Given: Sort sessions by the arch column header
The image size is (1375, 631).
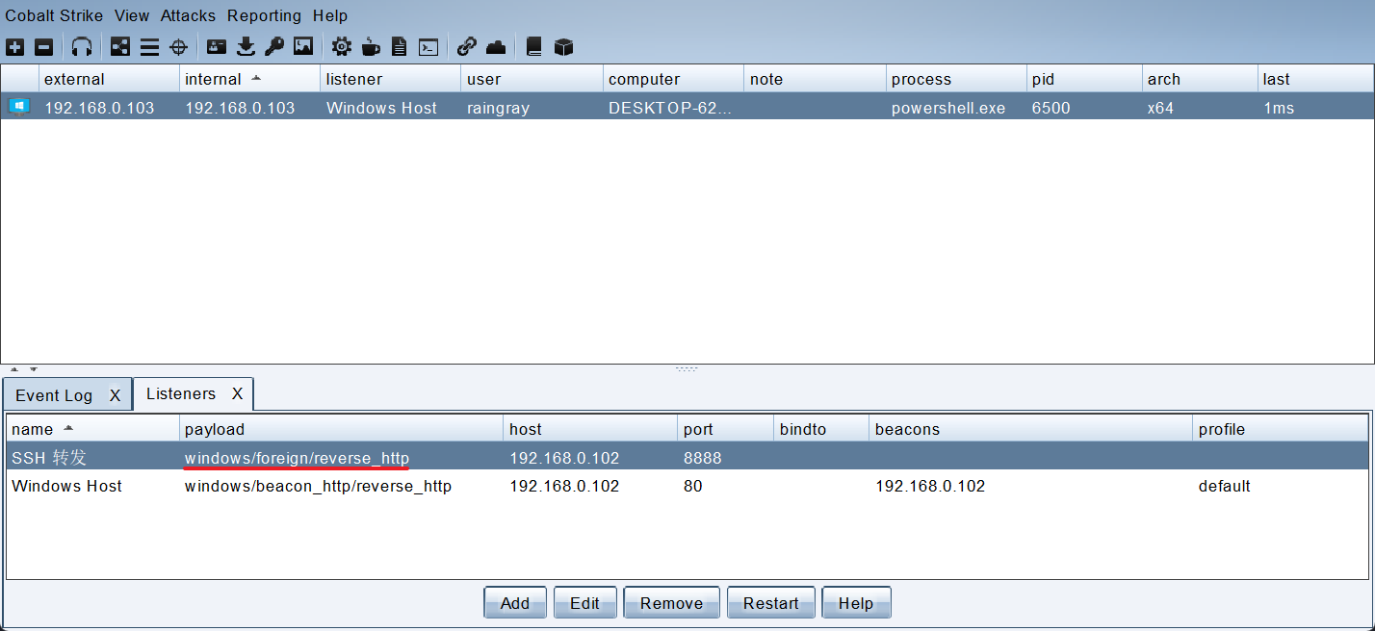Looking at the screenshot, I should pyautogui.click(x=1200, y=79).
